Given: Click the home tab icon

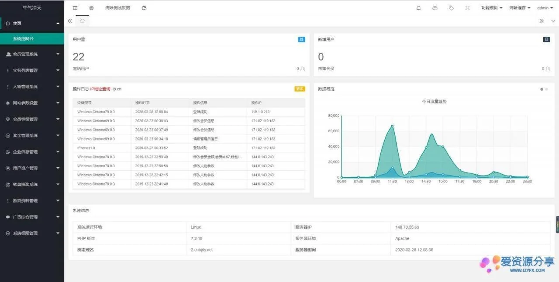Looking at the screenshot, I should click(82, 21).
